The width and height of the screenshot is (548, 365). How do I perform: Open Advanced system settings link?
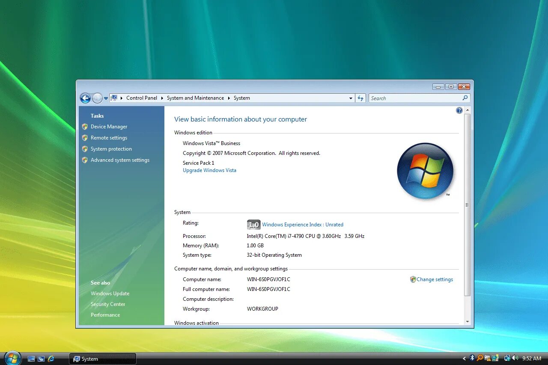[120, 160]
